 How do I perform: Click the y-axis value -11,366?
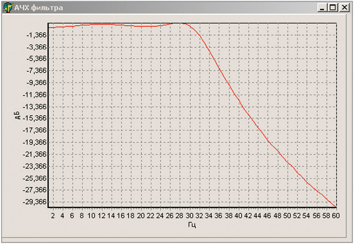coord(35,95)
